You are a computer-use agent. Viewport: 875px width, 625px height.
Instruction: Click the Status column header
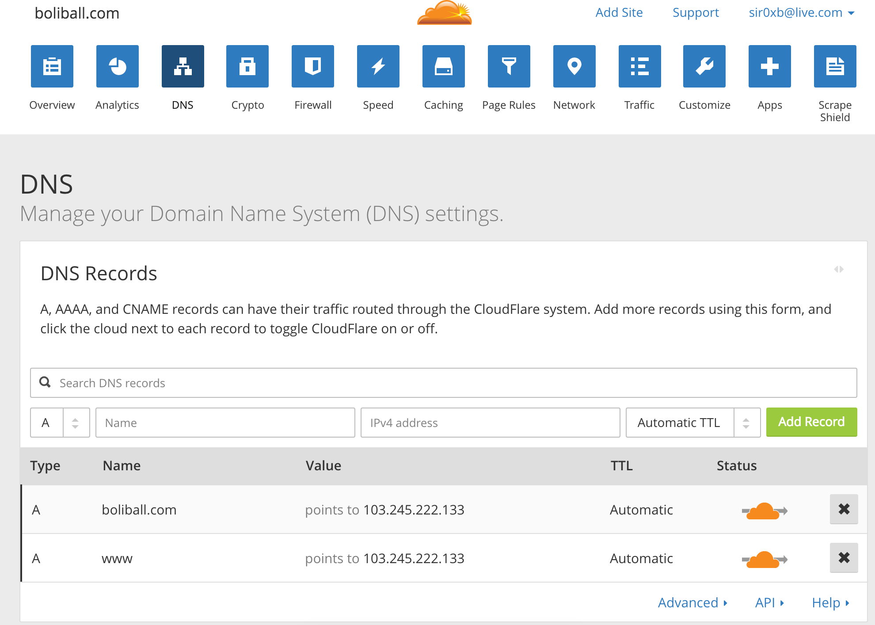(x=737, y=465)
